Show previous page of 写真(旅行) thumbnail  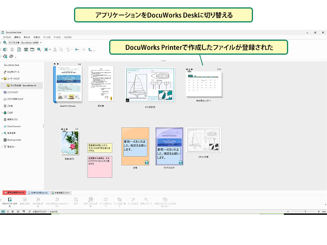pyautogui.click(x=62, y=129)
